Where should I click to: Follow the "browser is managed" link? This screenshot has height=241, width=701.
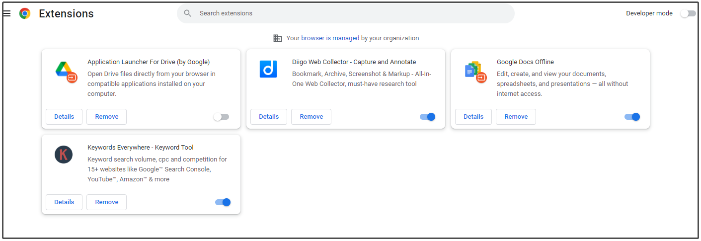(x=330, y=38)
